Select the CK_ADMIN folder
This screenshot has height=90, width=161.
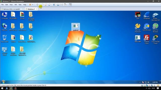(13, 15)
